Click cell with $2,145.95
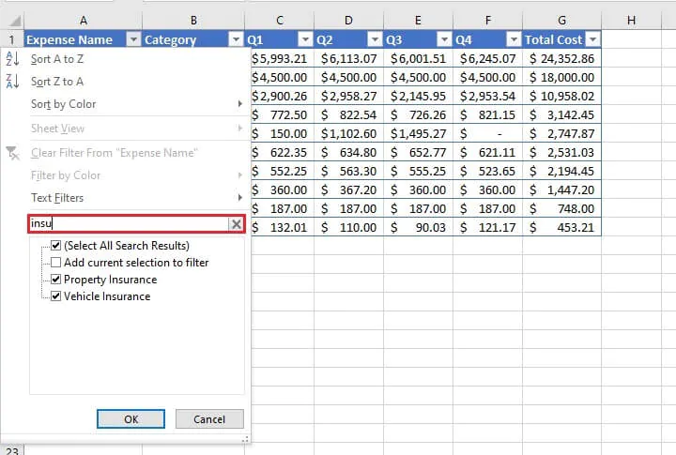 pos(418,96)
